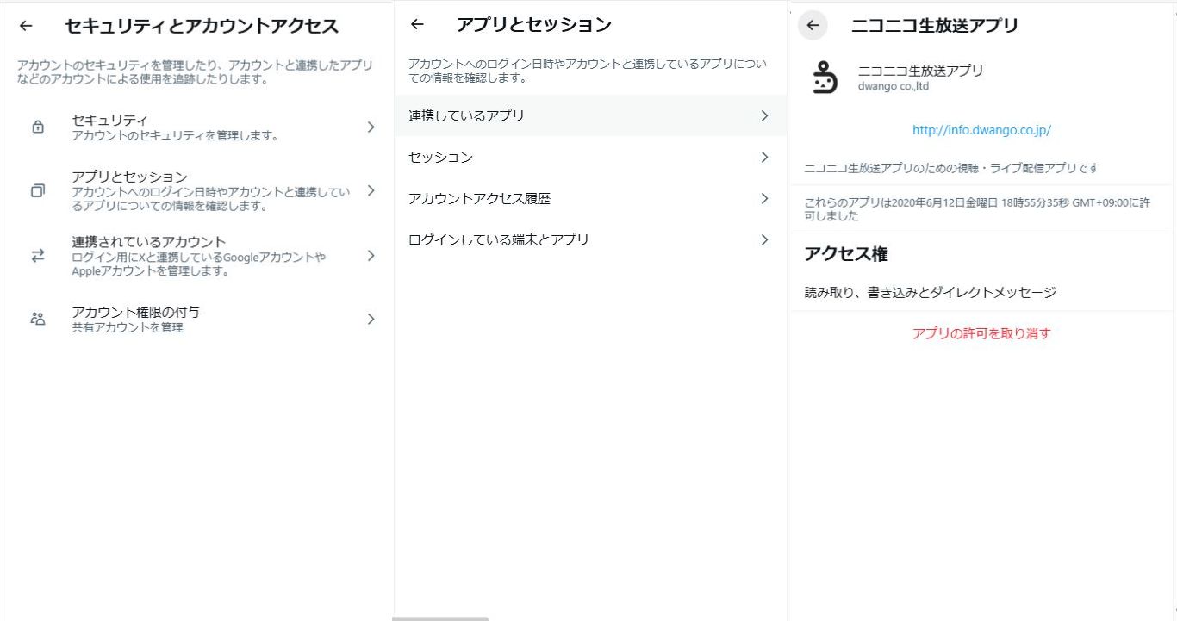Expand the セキュリティ row chevron

click(x=371, y=127)
